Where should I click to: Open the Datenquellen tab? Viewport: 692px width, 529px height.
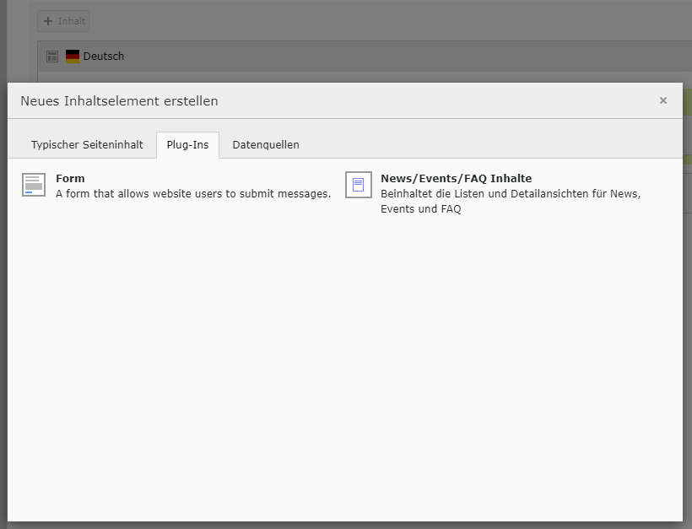(x=265, y=144)
